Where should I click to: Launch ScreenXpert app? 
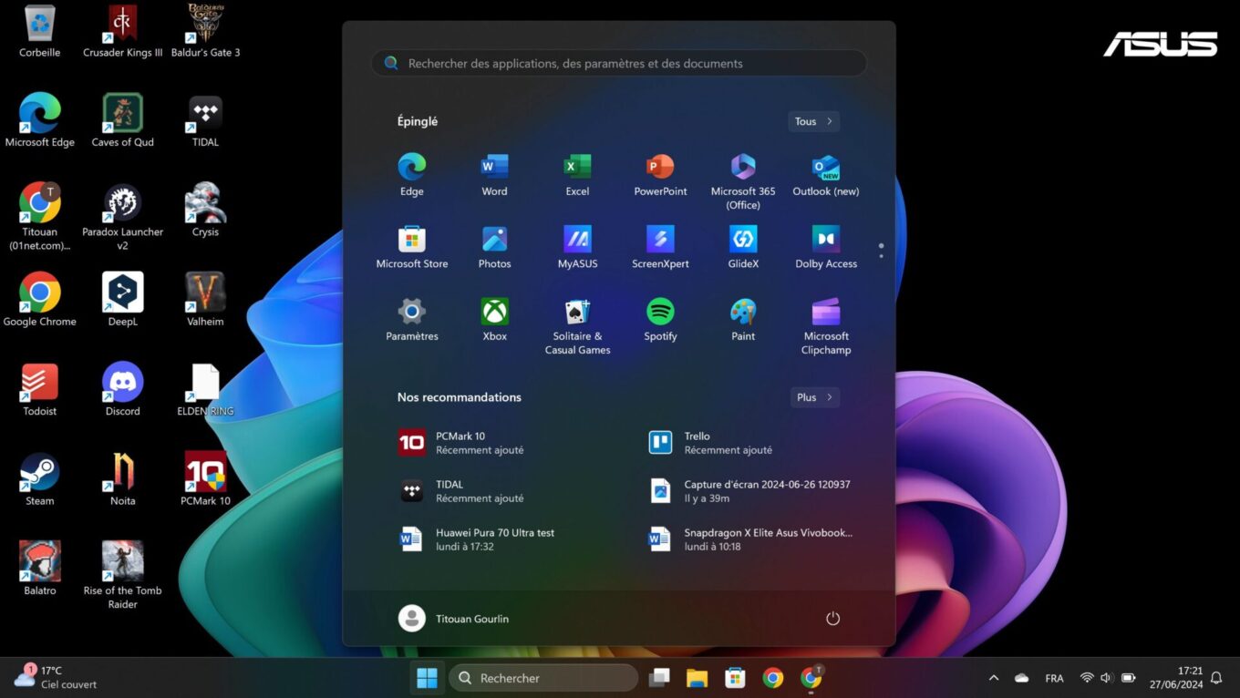click(x=660, y=247)
